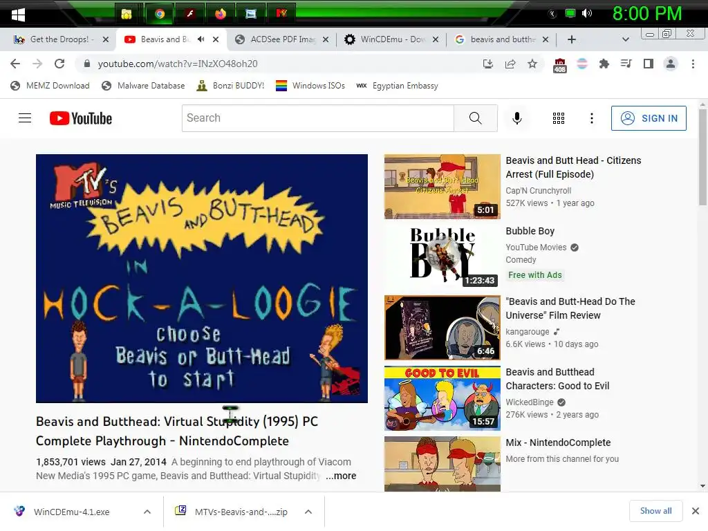Close the downloads bar

click(696, 511)
